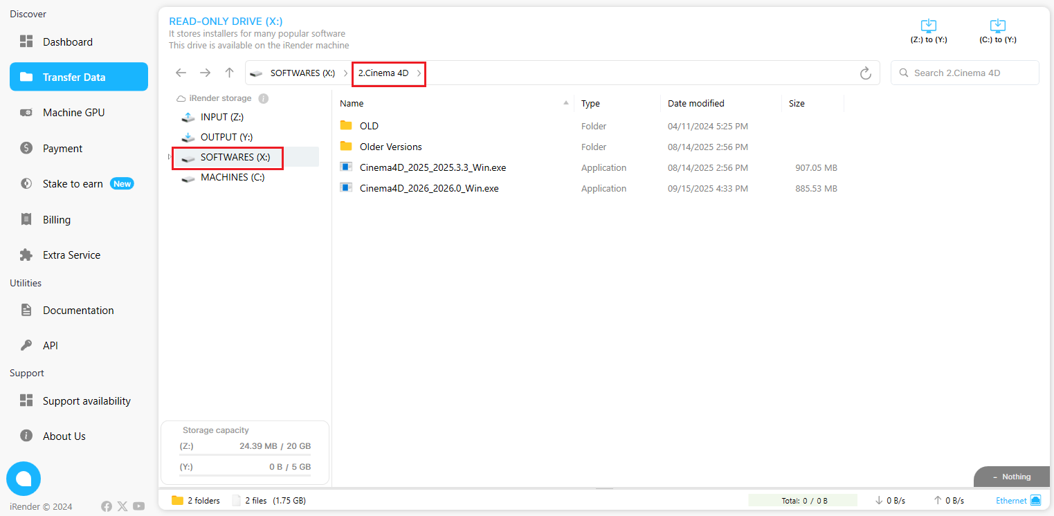
Task: Click the iRender storage info icon
Action: coord(263,99)
